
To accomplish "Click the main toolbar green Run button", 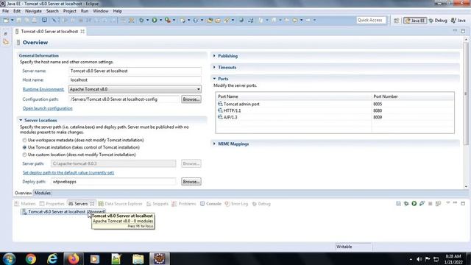I will pos(155,20).
